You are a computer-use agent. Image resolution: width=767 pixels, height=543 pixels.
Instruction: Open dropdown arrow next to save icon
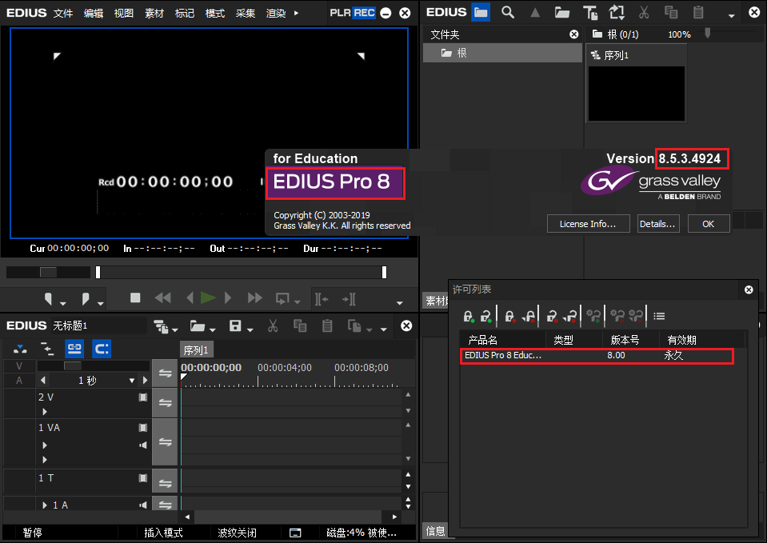tap(250, 329)
